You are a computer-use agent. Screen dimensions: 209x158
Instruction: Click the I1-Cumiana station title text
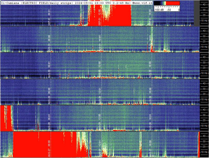10,3
